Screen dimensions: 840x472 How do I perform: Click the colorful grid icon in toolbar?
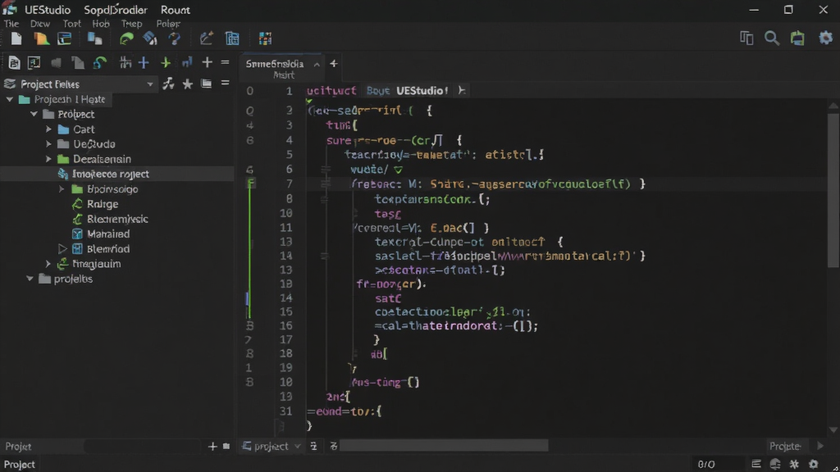point(265,39)
